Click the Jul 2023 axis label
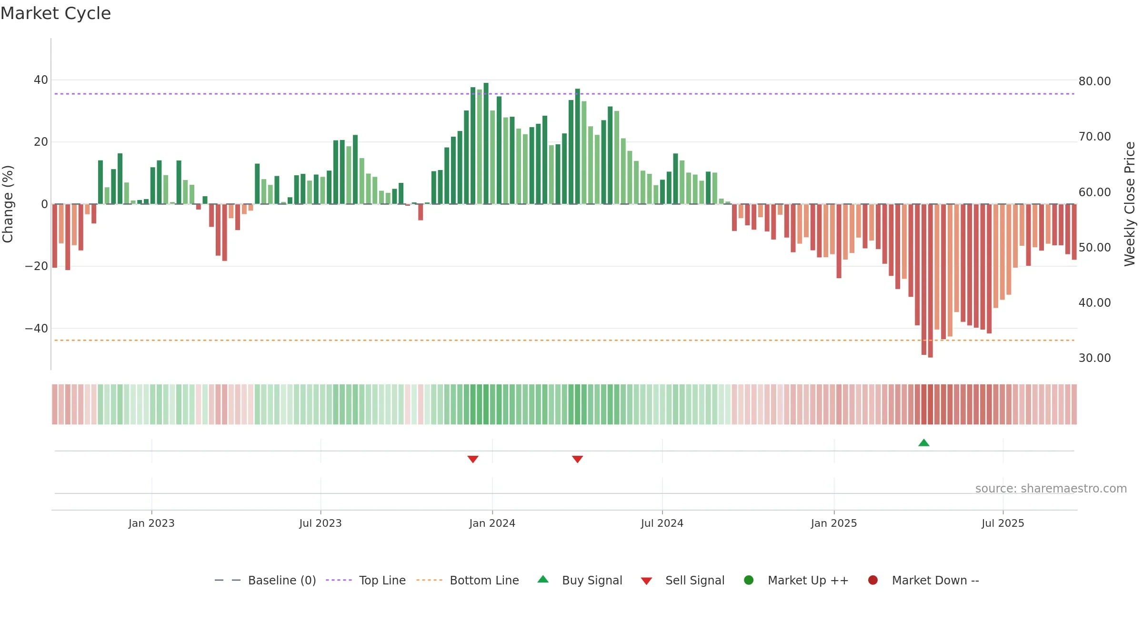Viewport: 1143px width, 643px height. [x=321, y=523]
